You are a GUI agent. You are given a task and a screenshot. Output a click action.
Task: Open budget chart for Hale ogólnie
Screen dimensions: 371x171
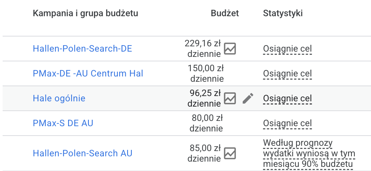click(230, 98)
